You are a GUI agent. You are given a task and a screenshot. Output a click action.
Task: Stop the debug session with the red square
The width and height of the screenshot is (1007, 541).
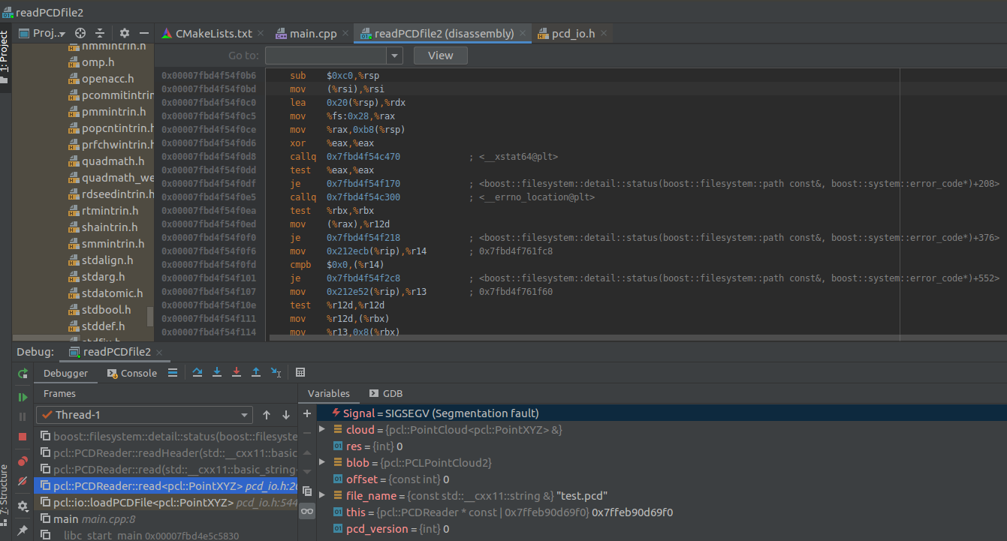pyautogui.click(x=23, y=436)
